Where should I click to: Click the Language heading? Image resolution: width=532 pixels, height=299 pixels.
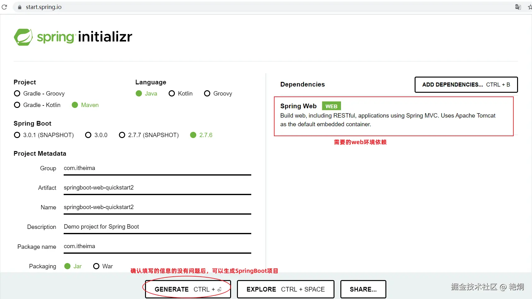click(x=151, y=82)
